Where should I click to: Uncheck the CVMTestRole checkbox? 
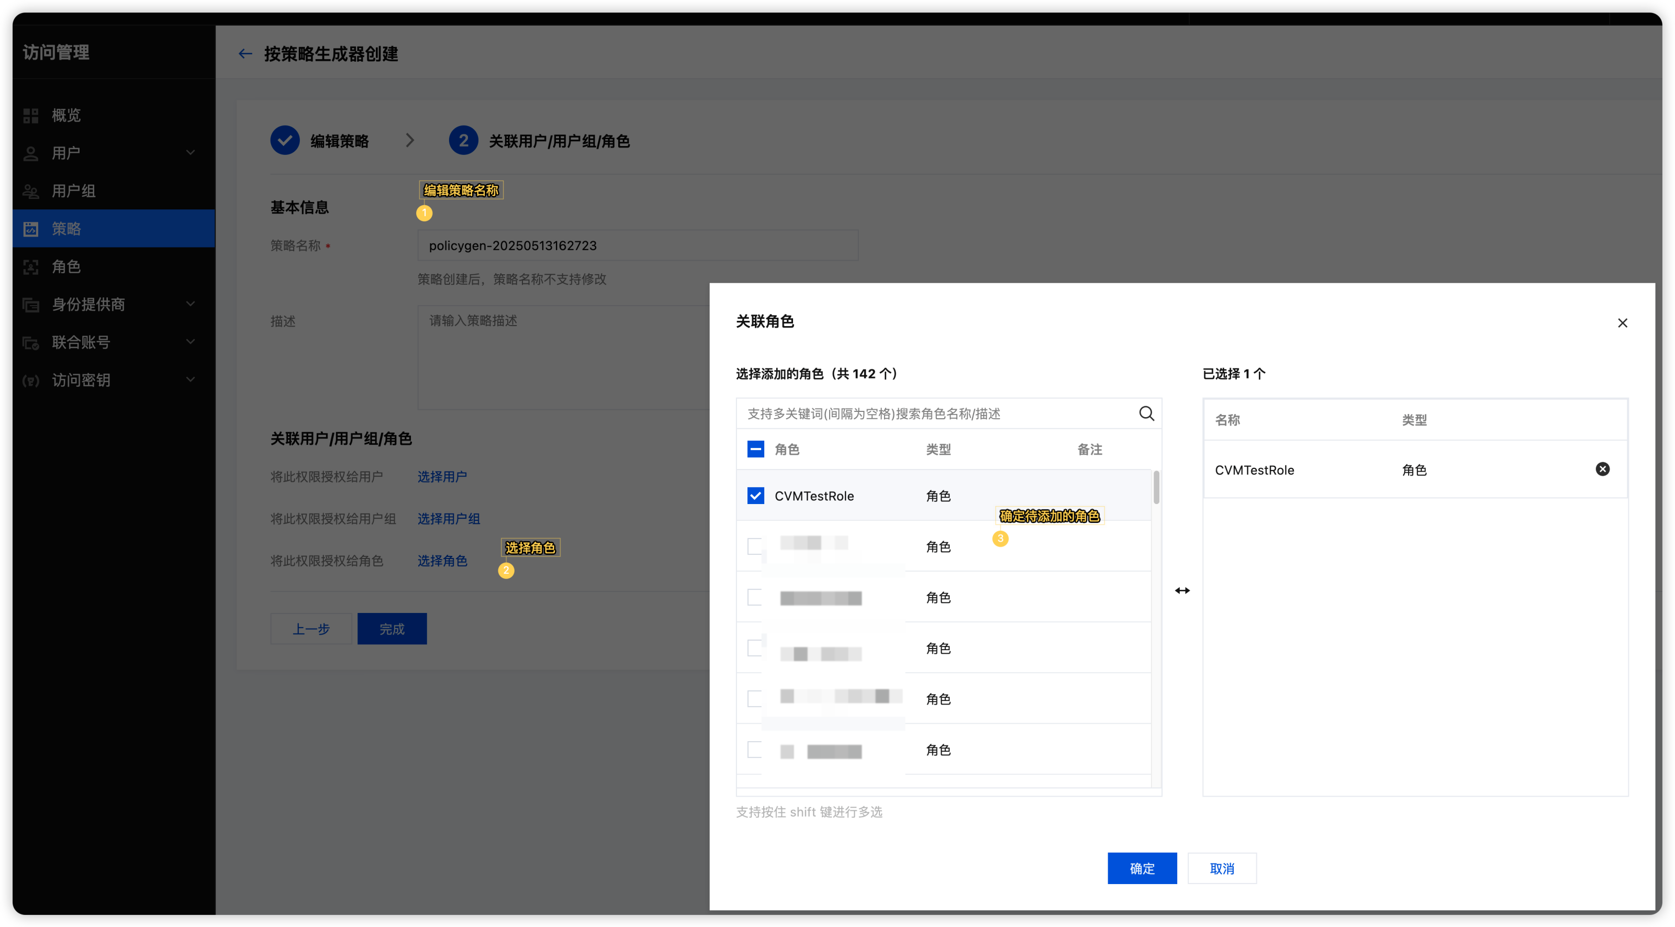tap(755, 496)
